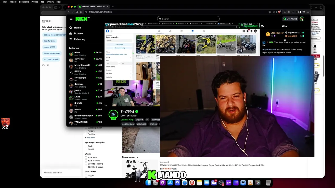Check the 6,500 to 14,999 g checkbox
The width and height of the screenshot is (335, 188).
[x=86, y=164]
